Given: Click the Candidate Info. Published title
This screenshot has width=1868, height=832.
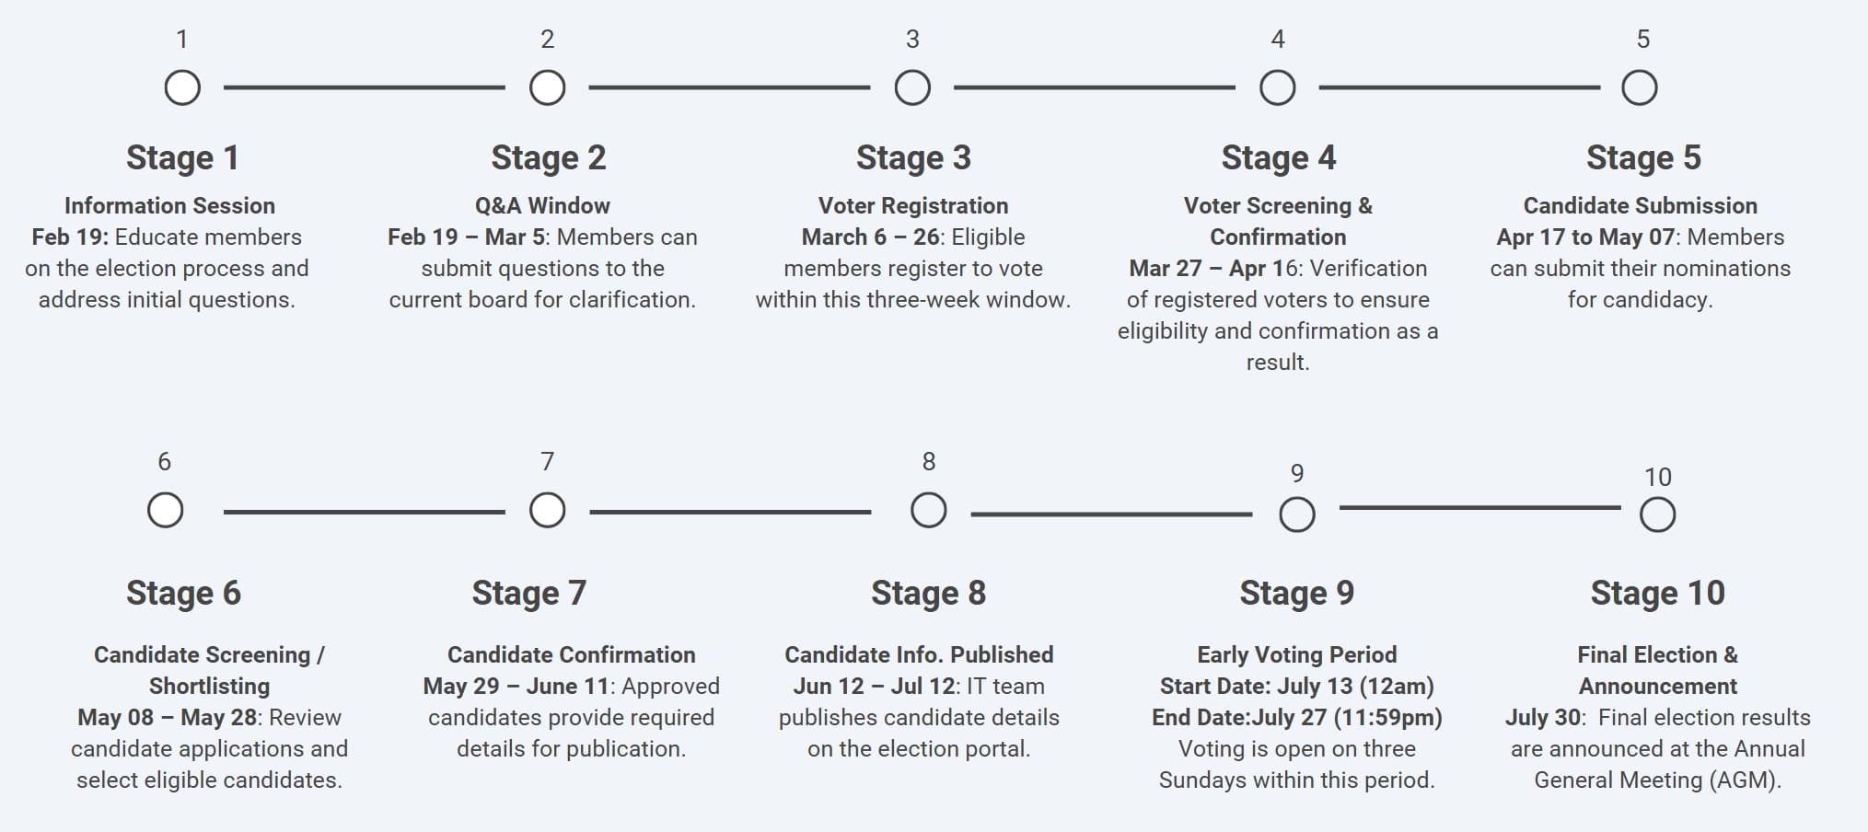Looking at the screenshot, I should [x=919, y=654].
